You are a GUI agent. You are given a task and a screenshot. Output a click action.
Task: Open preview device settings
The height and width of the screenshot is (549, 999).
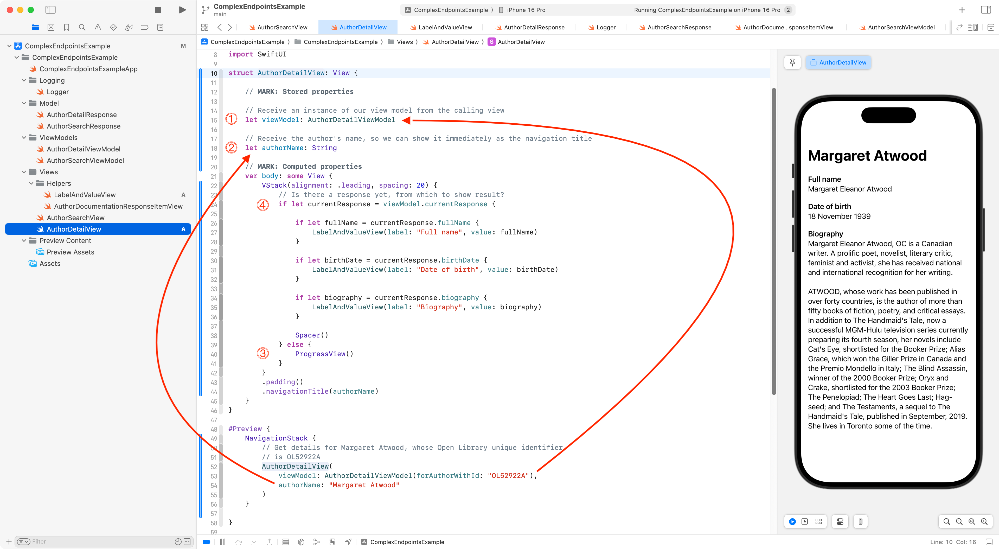pos(840,521)
